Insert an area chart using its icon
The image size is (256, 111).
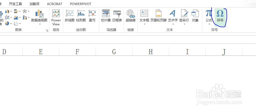[x=16, y=17]
